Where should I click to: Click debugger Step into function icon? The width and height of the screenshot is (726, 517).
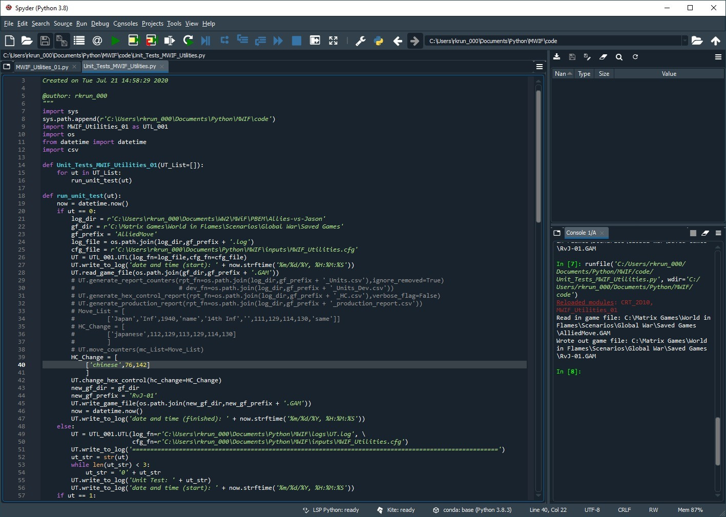pos(242,40)
